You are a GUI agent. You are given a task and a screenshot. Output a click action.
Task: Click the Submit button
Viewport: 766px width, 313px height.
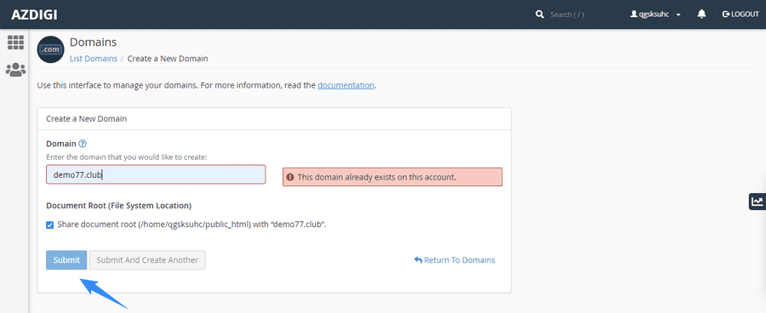click(x=66, y=259)
